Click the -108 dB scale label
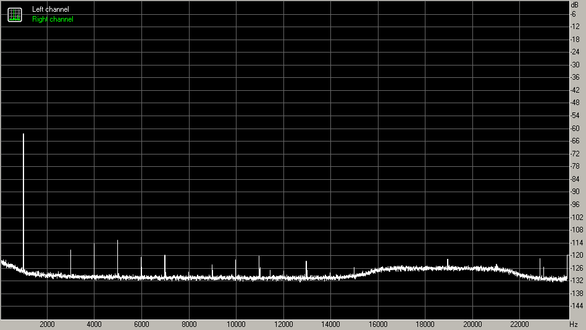This screenshot has height=330, width=586. (577, 230)
